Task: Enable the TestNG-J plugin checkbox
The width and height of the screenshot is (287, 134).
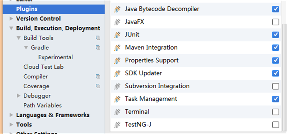Action: click(x=276, y=125)
